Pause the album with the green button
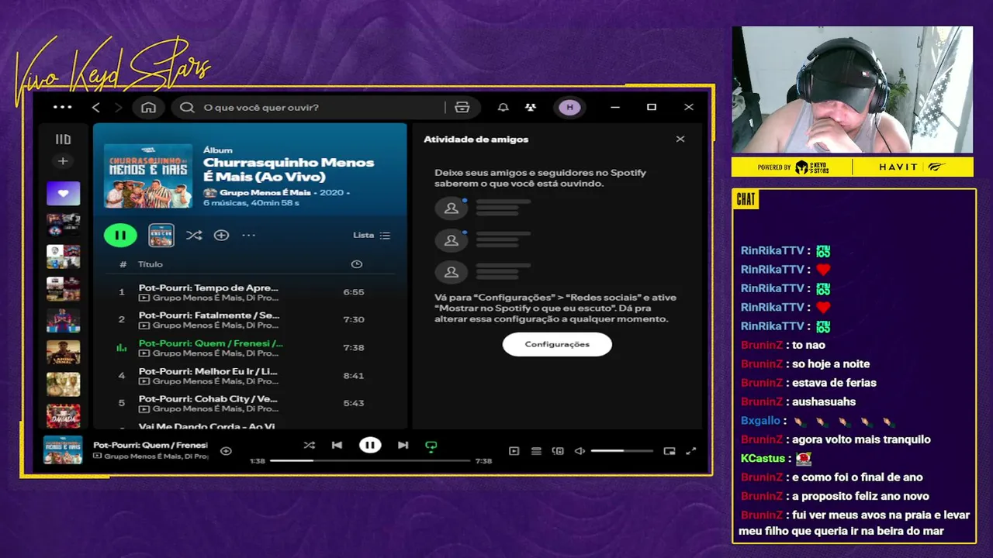 tap(120, 235)
